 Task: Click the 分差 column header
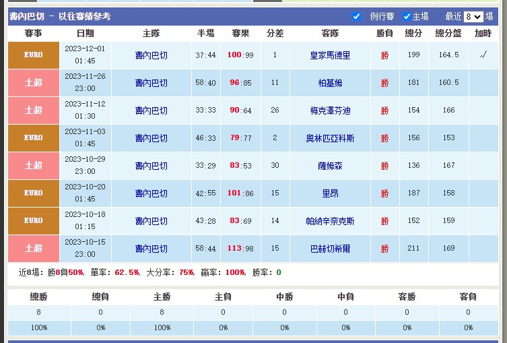(x=275, y=33)
